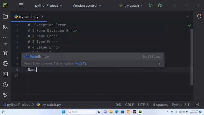Open the Python Console icon in sidebar
The height and width of the screenshot is (115, 204).
pos(5,43)
